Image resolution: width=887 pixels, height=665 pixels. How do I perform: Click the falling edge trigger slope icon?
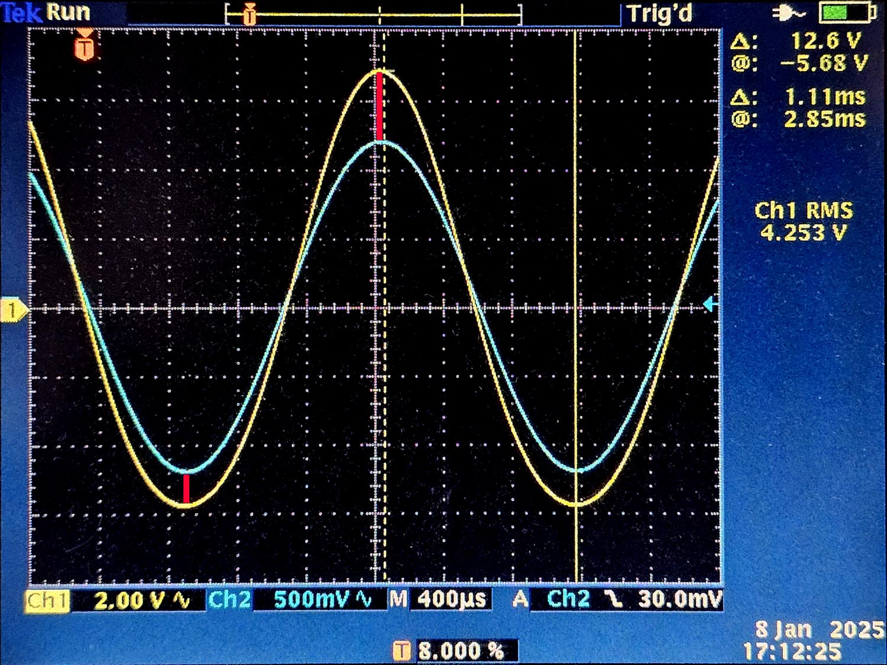coord(615,600)
